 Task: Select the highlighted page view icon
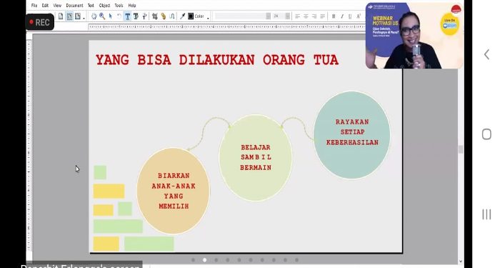coord(69,16)
